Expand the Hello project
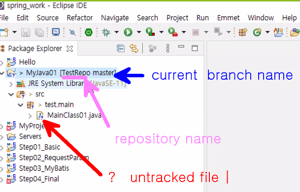The width and height of the screenshot is (300, 192). pyautogui.click(x=1, y=63)
